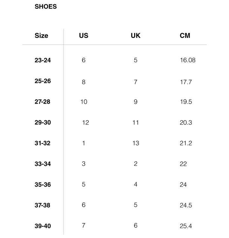This screenshot has width=229, height=238.
Task: Click the Size column header
Action: point(41,36)
